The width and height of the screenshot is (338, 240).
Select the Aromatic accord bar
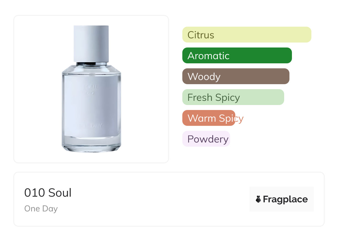coord(237,56)
